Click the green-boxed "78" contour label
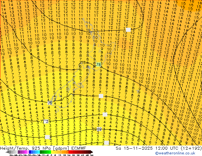The height and width of the screenshot is (156, 202). 98,64
